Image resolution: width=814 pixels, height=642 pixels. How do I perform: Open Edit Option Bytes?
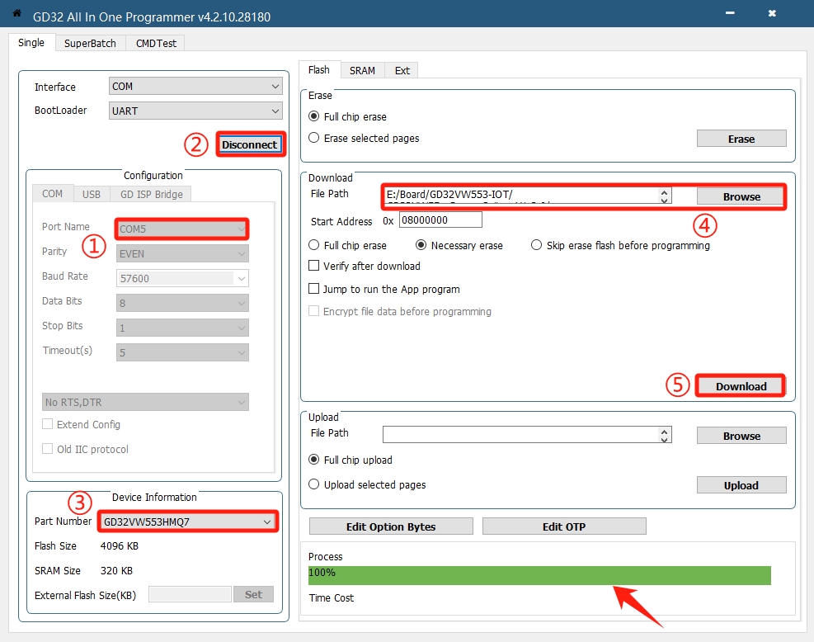(391, 526)
